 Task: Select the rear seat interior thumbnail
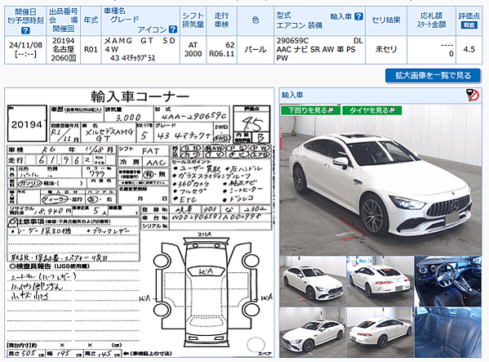(x=448, y=333)
